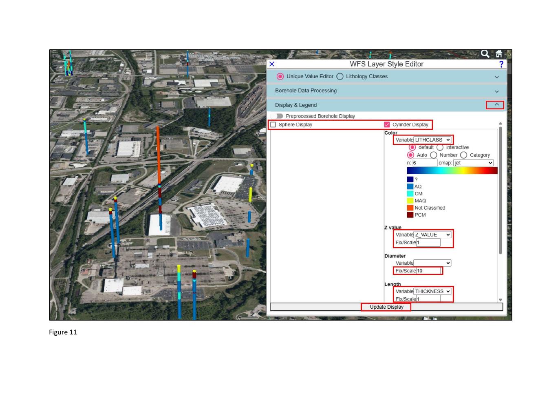Click the Not Classified orange swatch
The height and width of the screenshot is (416, 538).
pos(410,208)
